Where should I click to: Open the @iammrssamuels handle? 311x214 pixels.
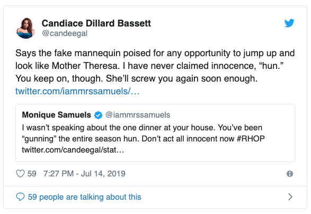tap(138, 115)
